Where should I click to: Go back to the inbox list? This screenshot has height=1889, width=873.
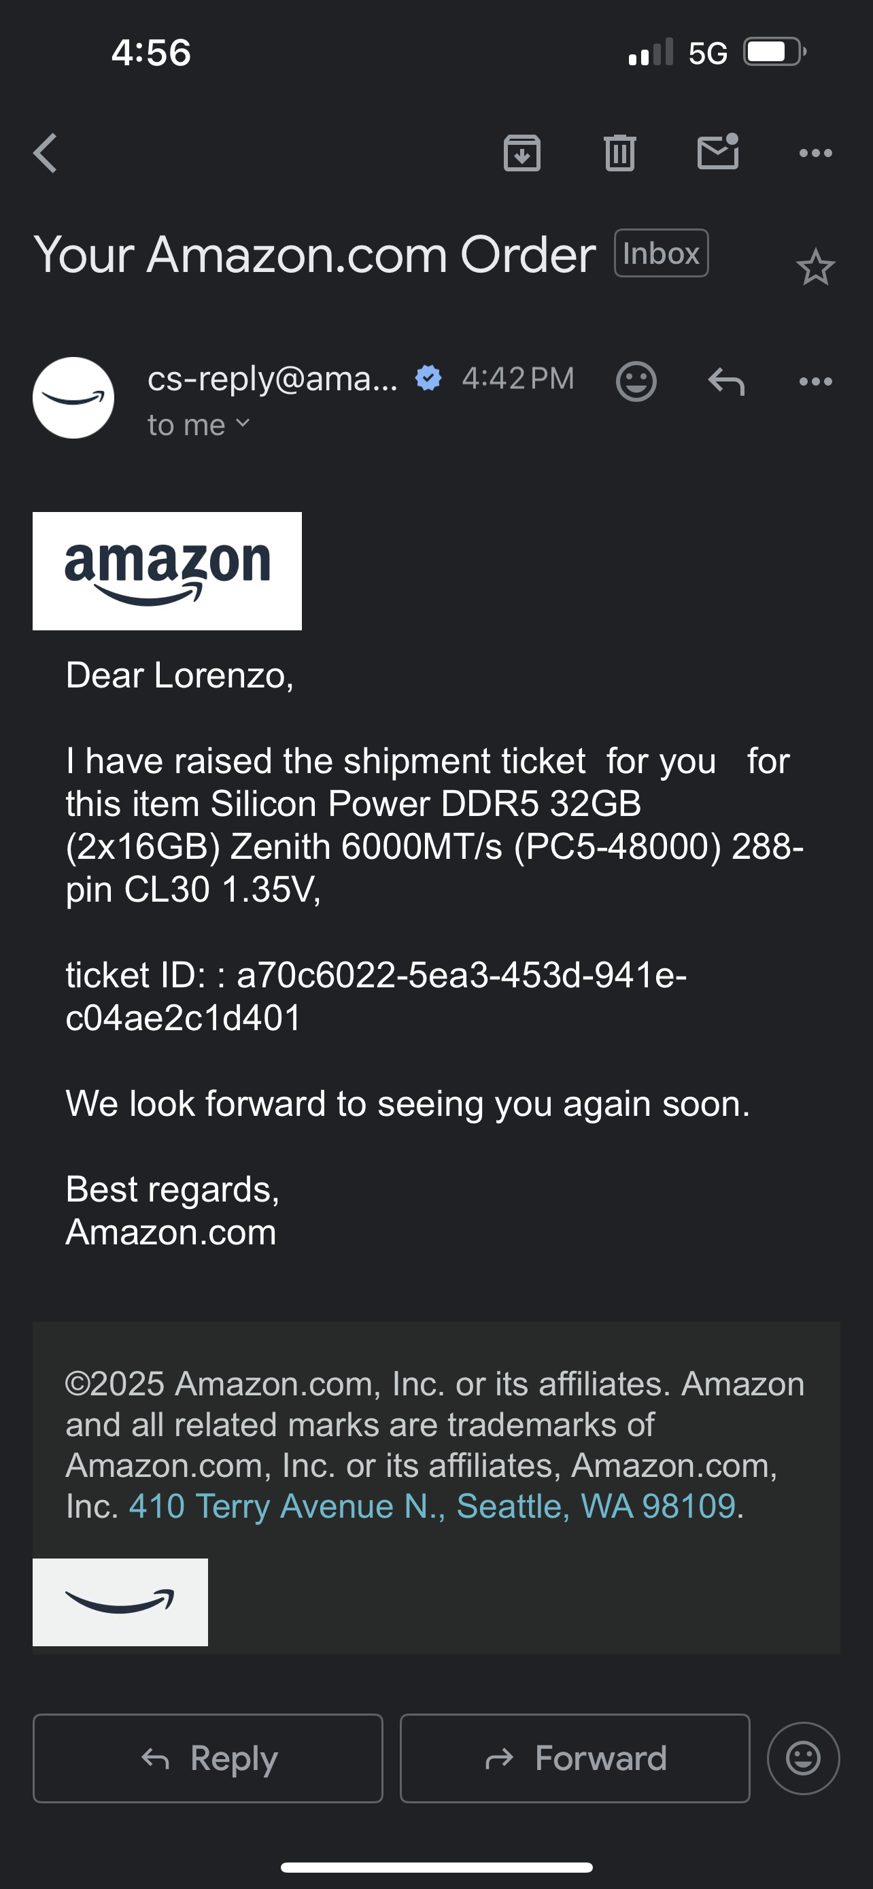(46, 153)
